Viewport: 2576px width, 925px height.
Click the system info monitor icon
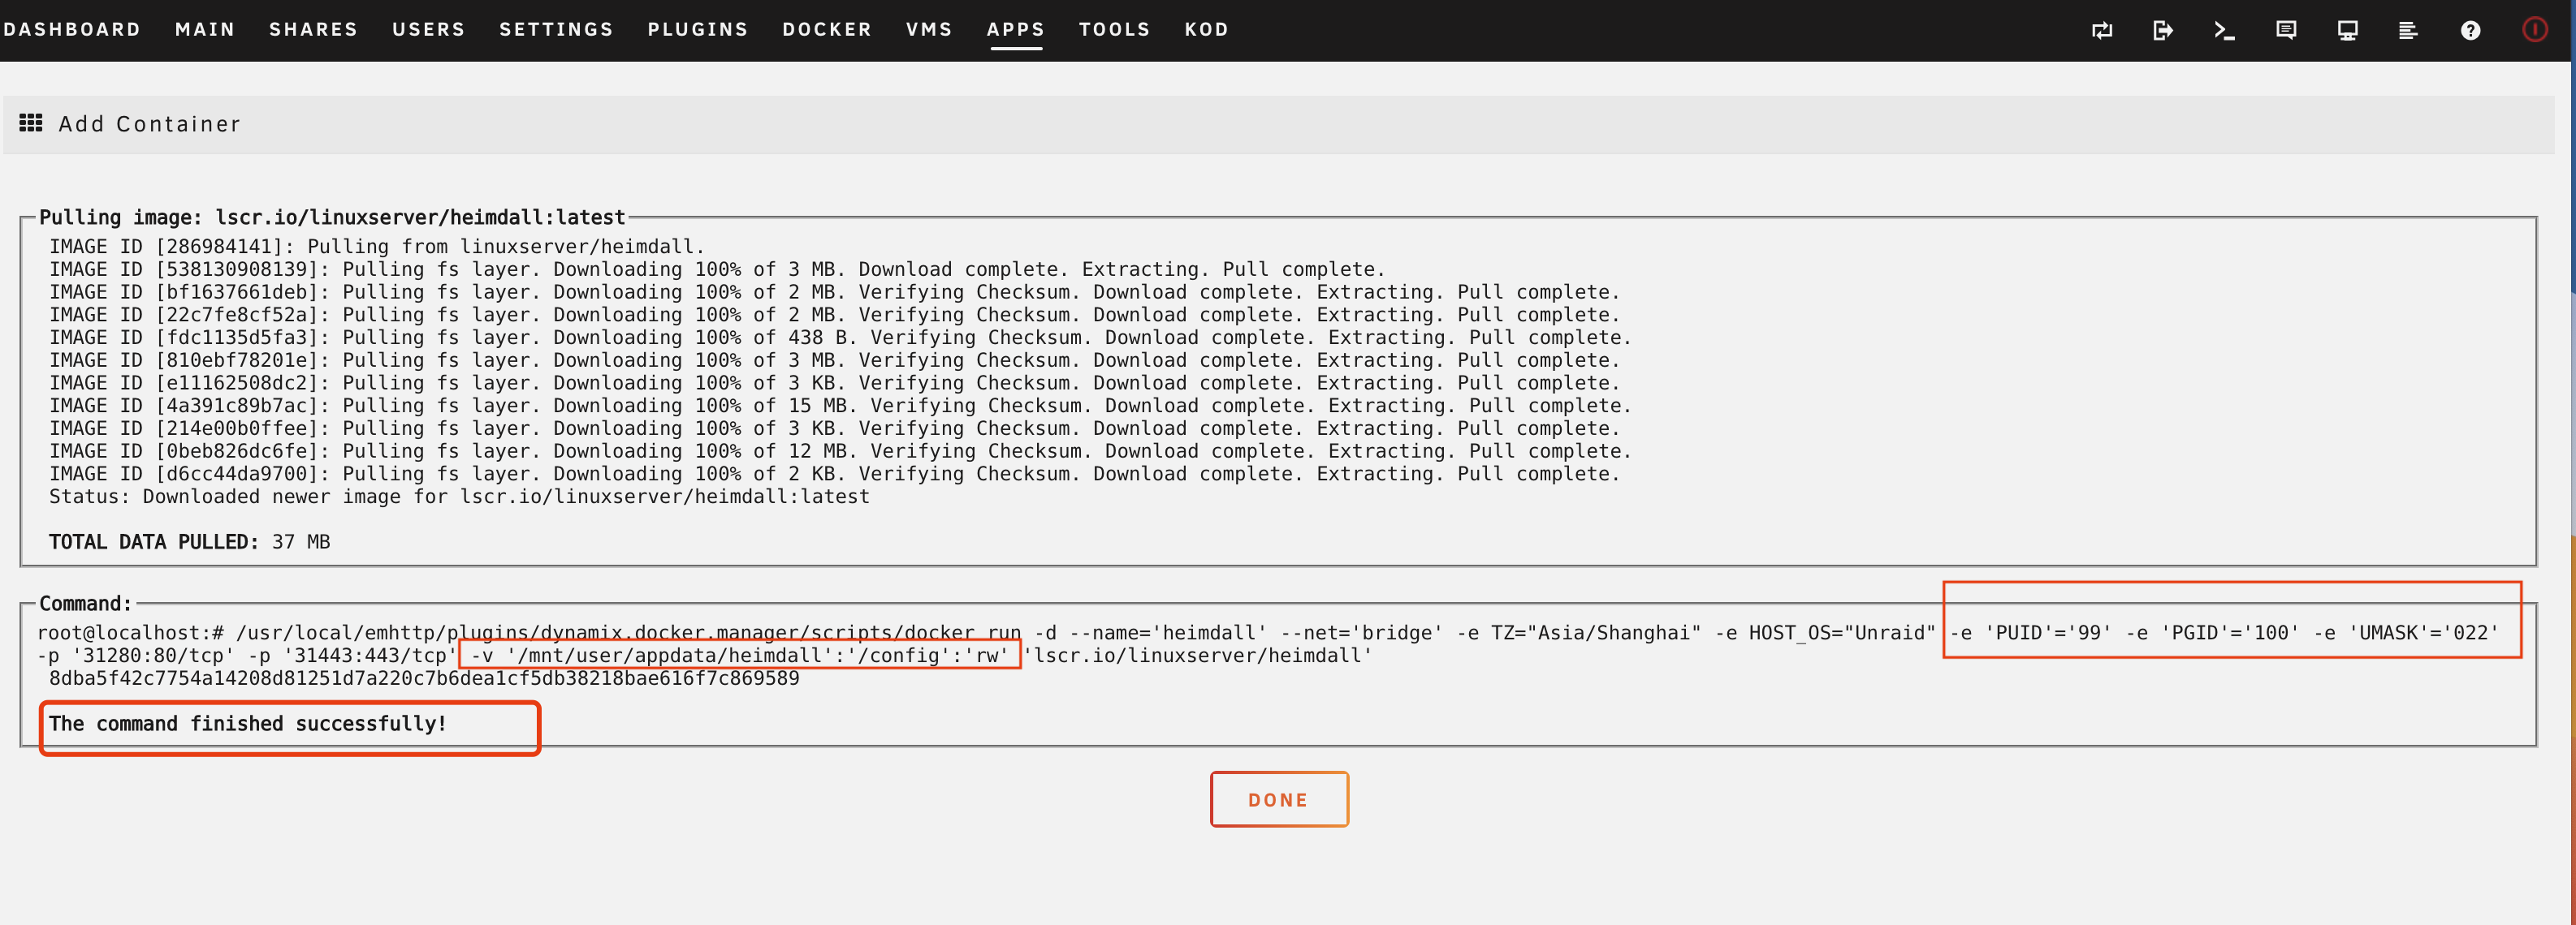(2347, 30)
